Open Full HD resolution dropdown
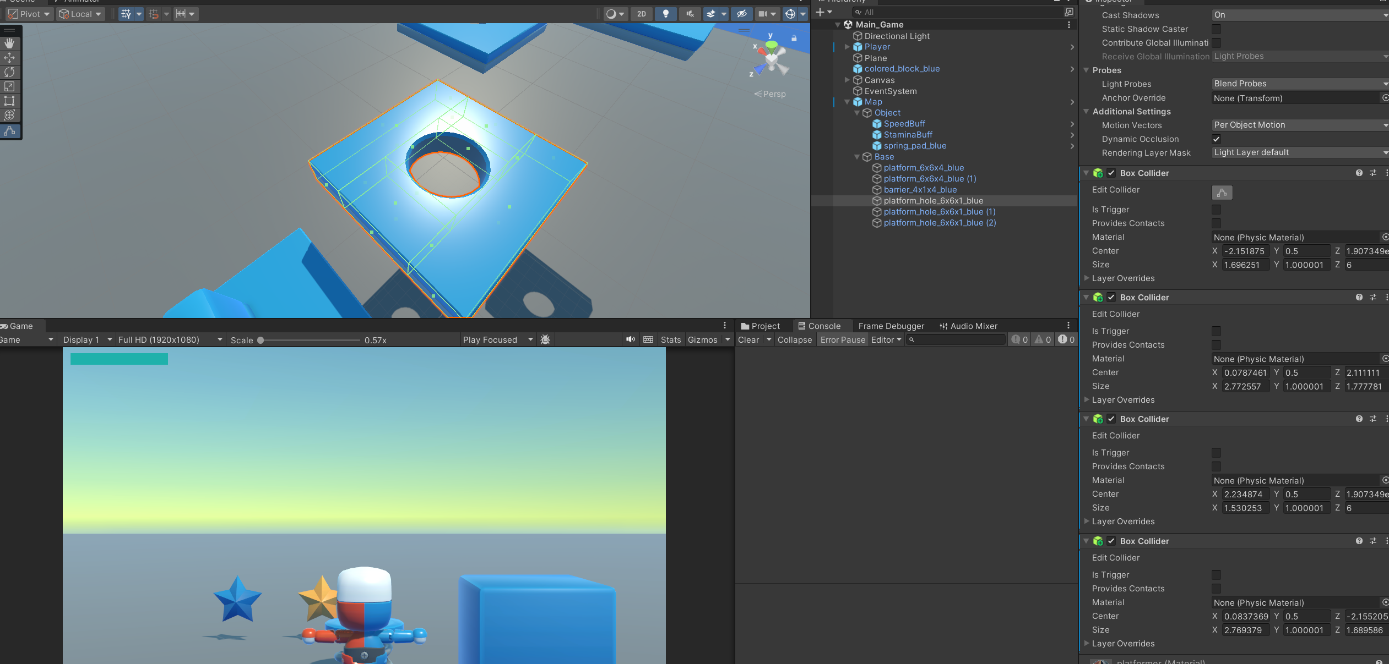The height and width of the screenshot is (664, 1389). pos(170,339)
